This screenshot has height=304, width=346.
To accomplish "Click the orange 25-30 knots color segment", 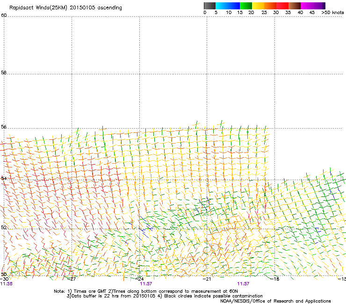I will coord(270,6).
